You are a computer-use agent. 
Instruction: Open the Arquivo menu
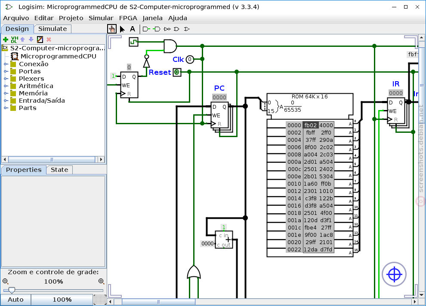tap(16, 18)
